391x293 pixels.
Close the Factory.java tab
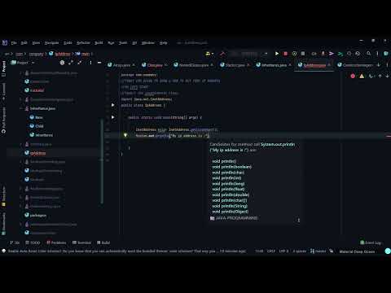(x=248, y=65)
